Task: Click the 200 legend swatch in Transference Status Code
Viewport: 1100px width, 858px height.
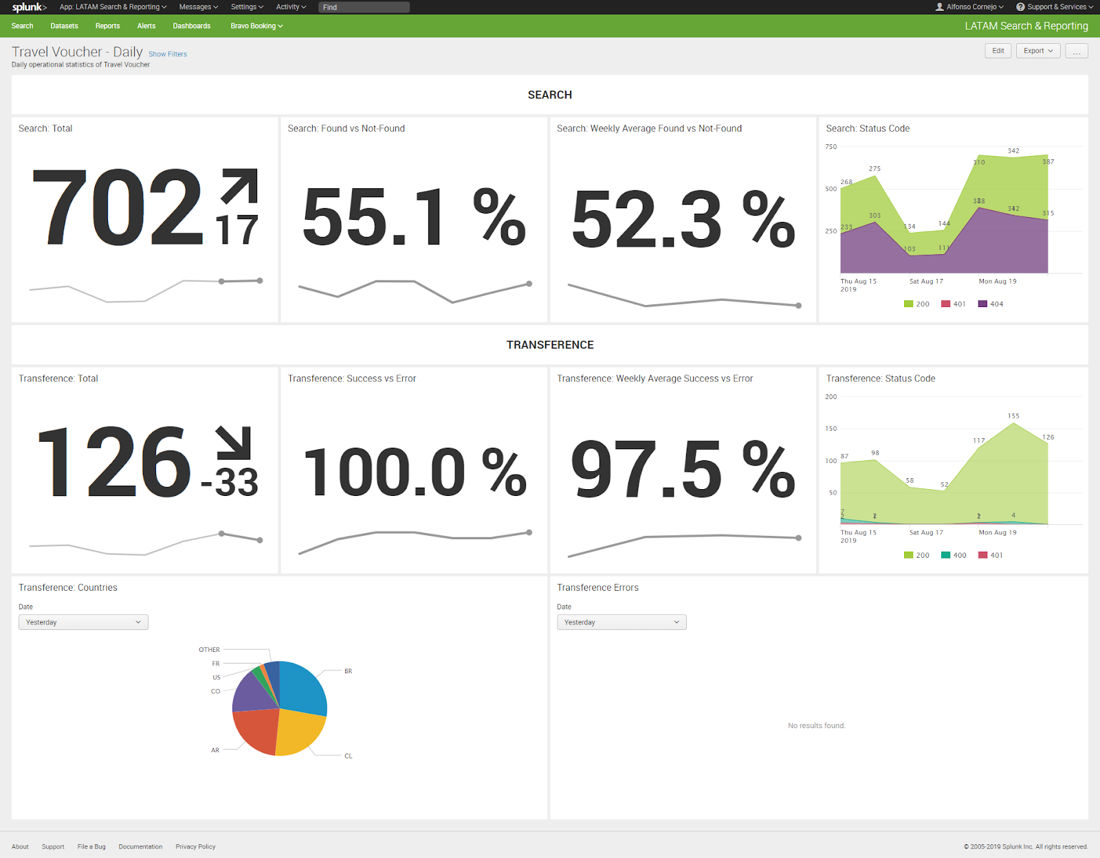Action: [x=908, y=555]
